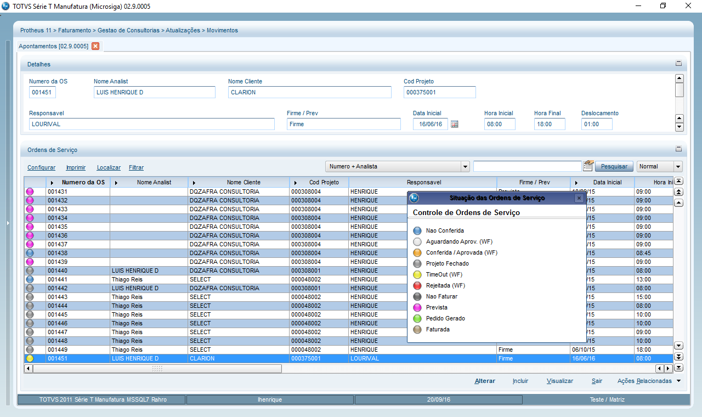
Task: Click the Visualizar action
Action: (560, 381)
